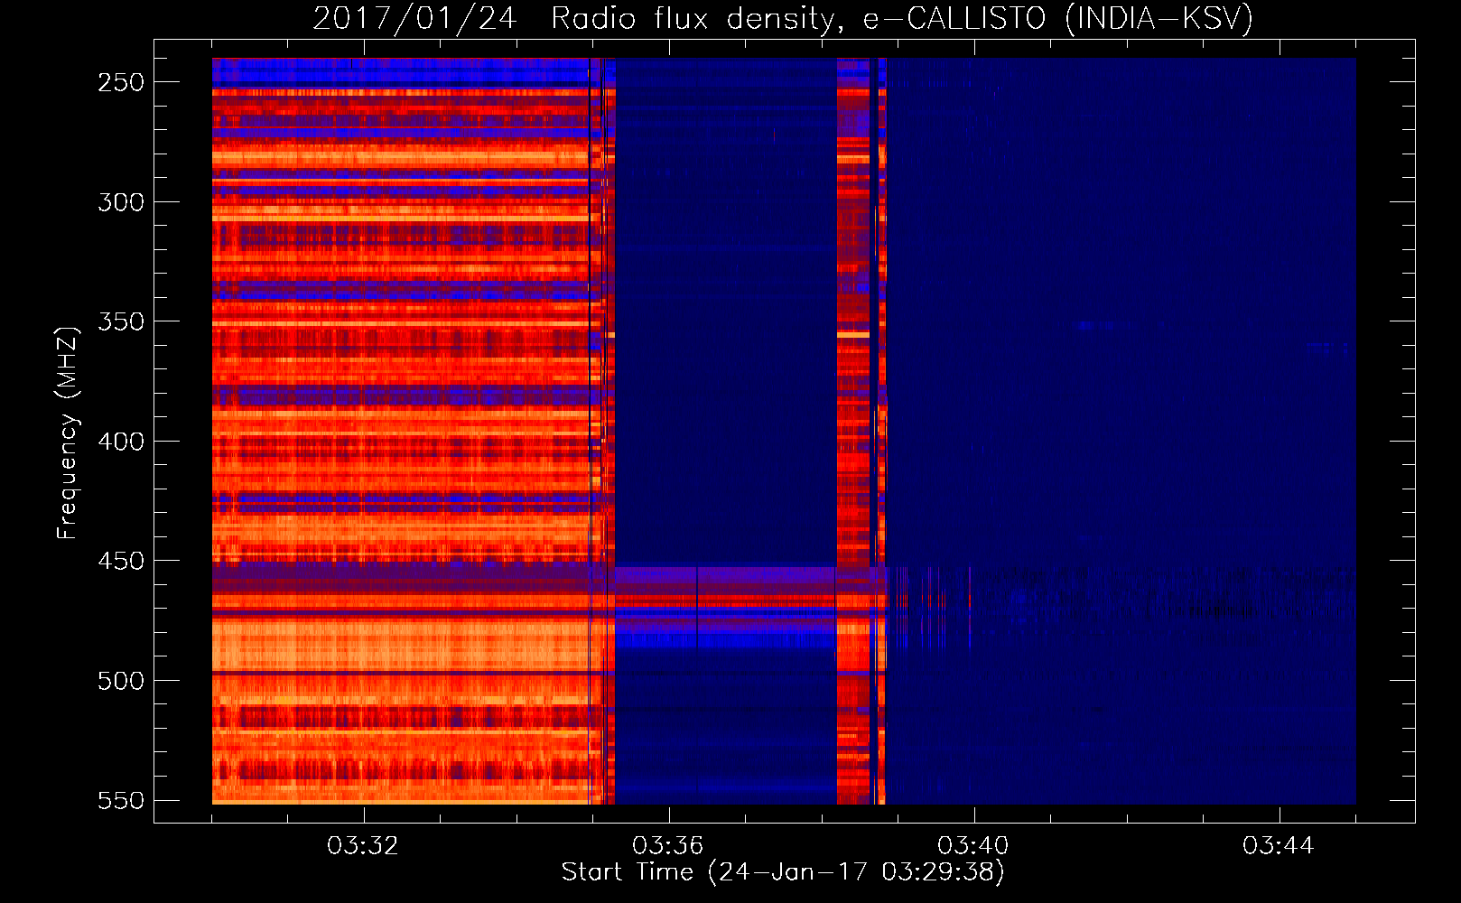
Task: Click the "Frequency (MHZ)" axis label
Action: [x=68, y=433]
